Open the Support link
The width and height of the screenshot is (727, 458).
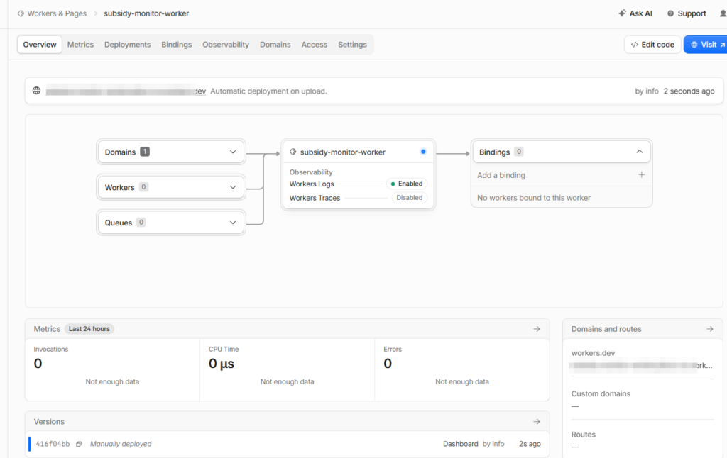692,13
